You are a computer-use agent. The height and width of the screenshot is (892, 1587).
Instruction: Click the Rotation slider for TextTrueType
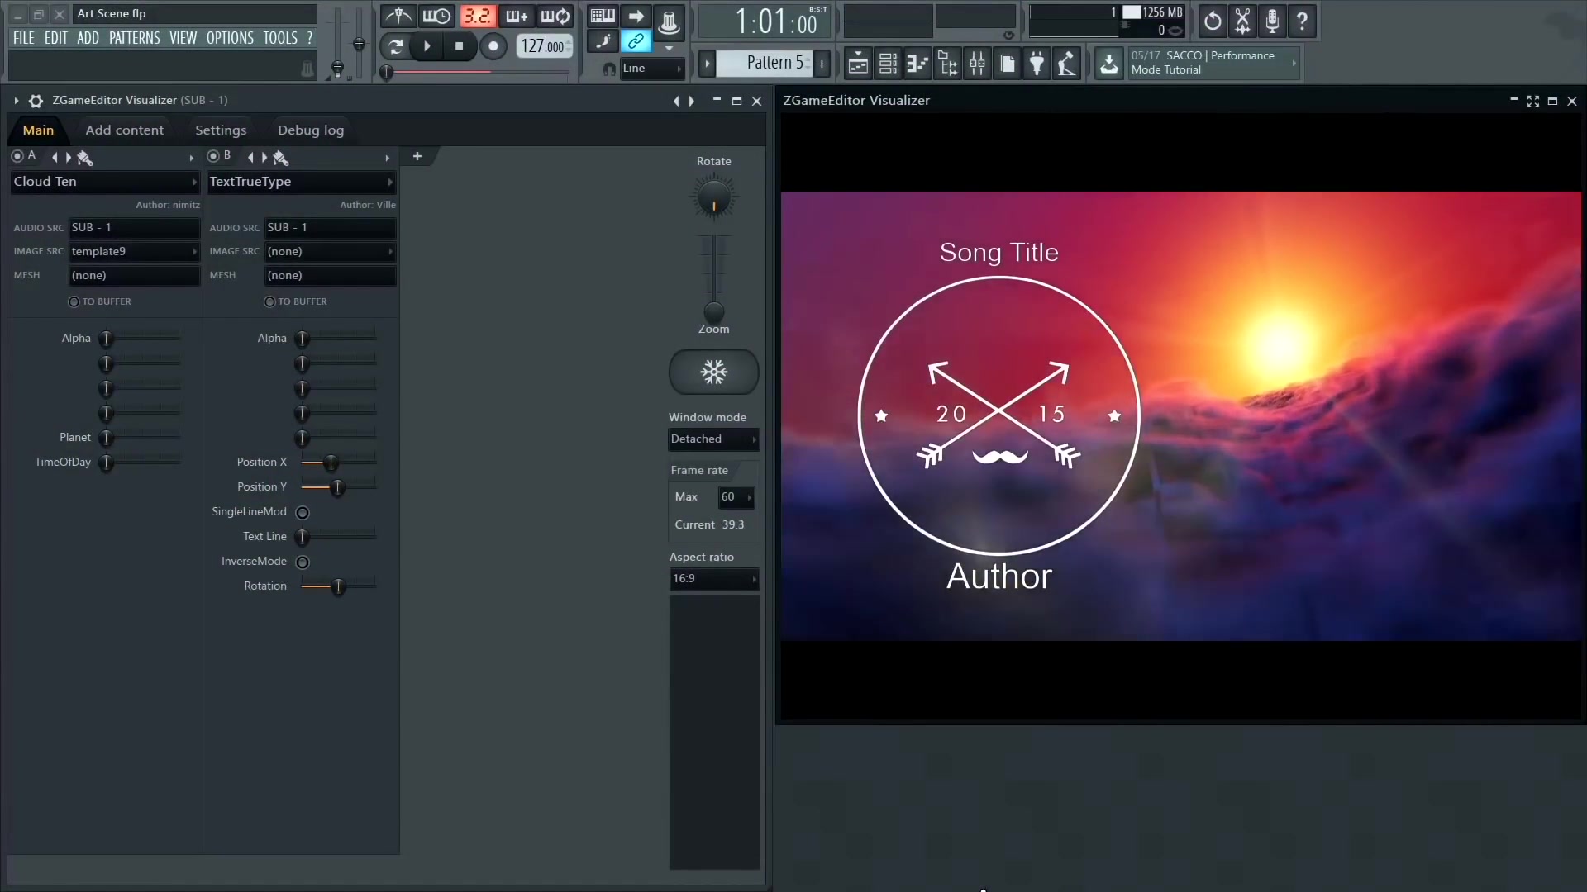coord(338,586)
